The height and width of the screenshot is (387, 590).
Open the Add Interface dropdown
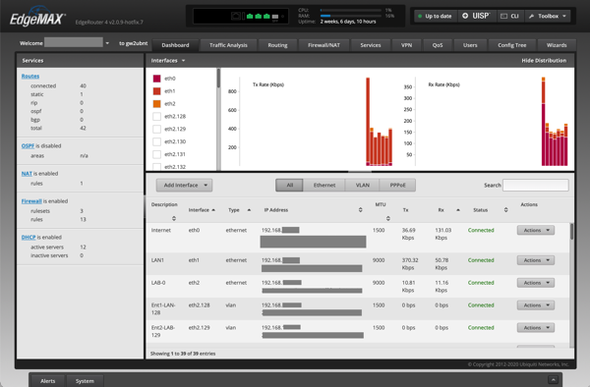click(x=185, y=185)
